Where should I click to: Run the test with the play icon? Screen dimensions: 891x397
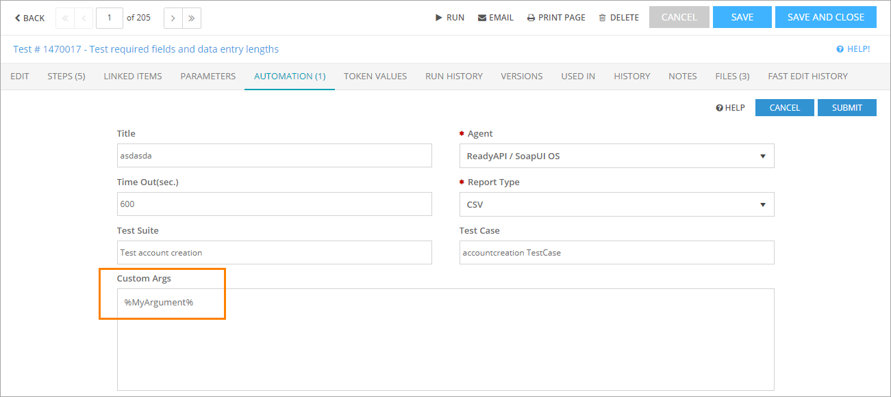(449, 18)
